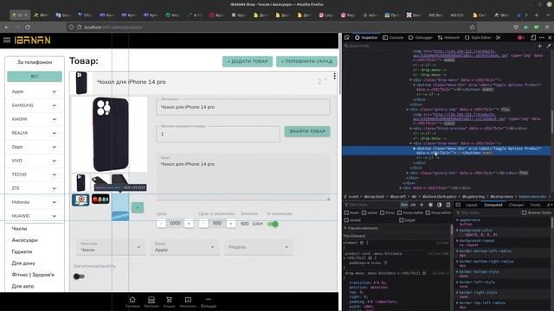Click the ДОДАТИ ТОВАР button
Screen dimensions: 554x311
248,61
